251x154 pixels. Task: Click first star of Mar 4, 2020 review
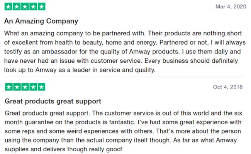click(8, 7)
